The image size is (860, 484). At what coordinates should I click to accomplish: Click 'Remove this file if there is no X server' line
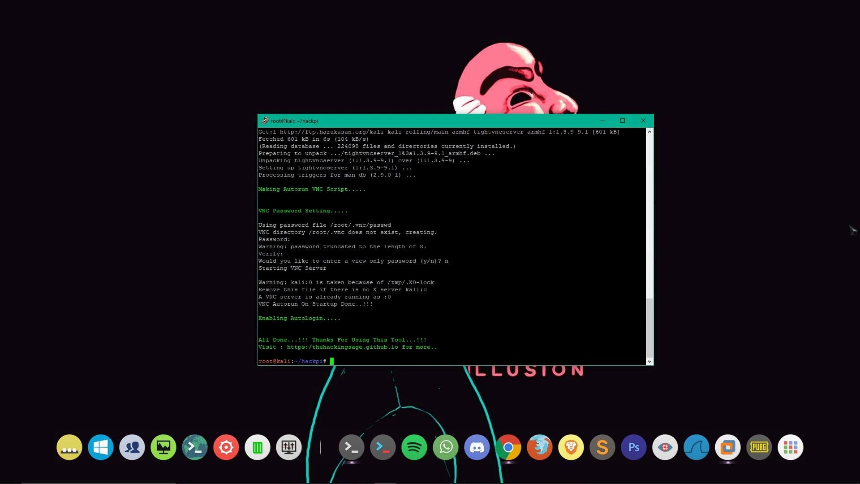tap(343, 290)
